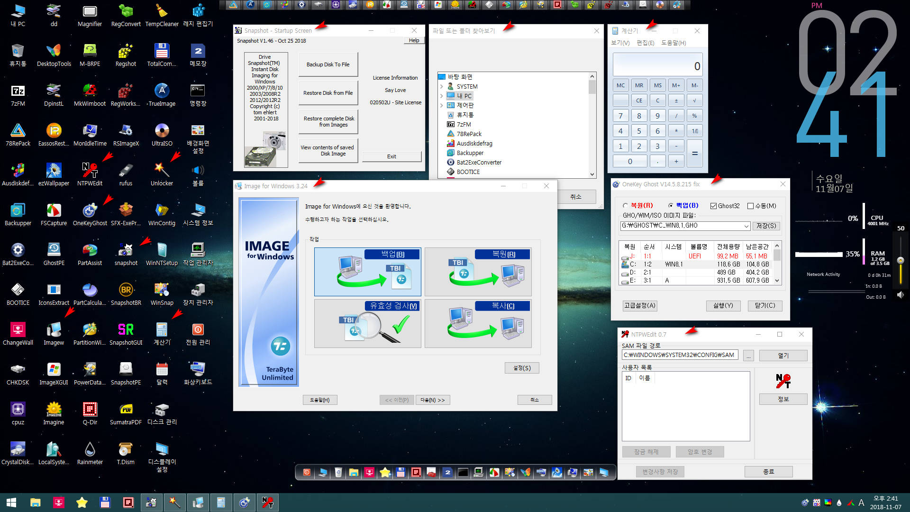Open the TrueImage desktop icon

coord(162,94)
